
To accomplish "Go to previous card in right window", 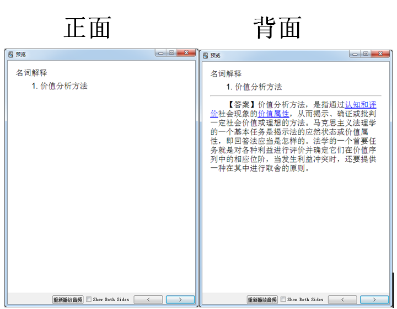I will click(x=342, y=300).
